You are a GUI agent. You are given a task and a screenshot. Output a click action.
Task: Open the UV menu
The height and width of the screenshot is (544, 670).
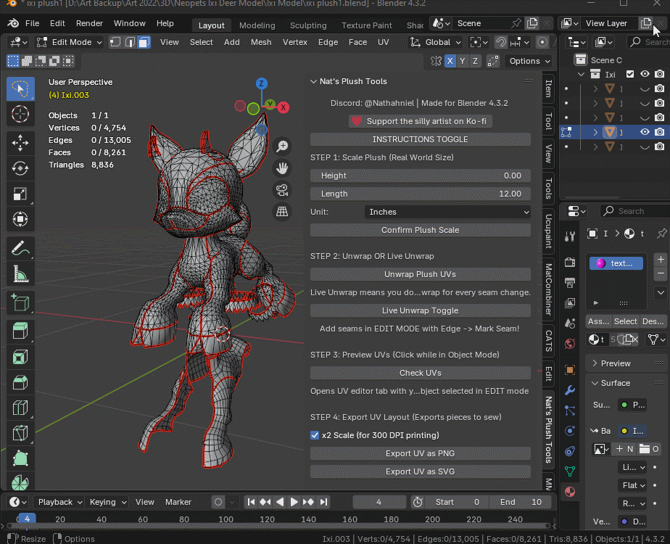point(384,42)
